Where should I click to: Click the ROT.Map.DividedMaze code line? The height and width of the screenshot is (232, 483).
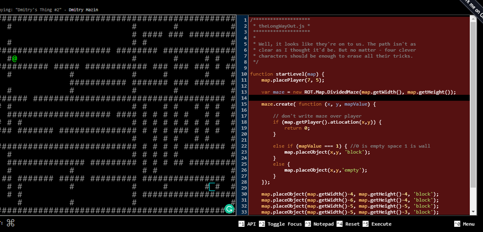coord(358,92)
